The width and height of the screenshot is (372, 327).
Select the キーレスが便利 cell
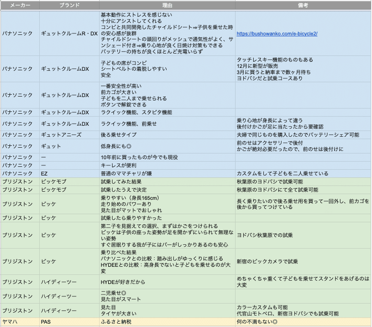coord(167,165)
